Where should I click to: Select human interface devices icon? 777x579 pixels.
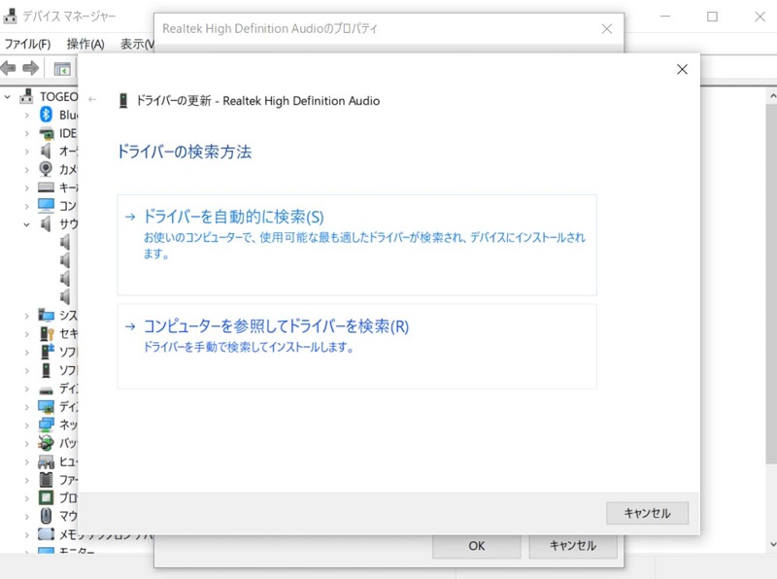pos(46,462)
